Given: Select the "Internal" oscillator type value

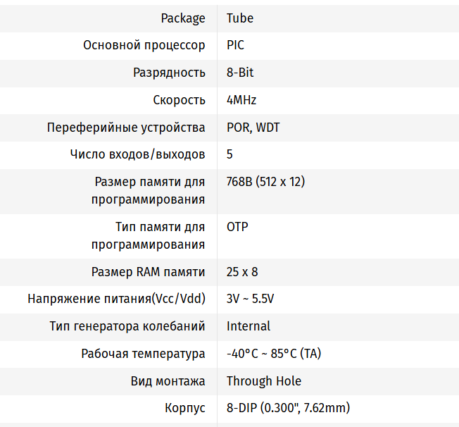Looking at the screenshot, I should point(249,326).
